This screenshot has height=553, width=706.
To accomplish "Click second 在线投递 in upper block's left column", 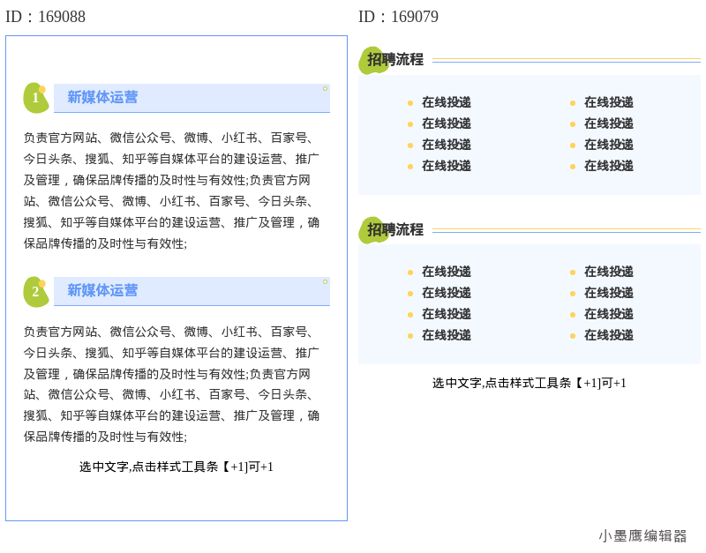I will (x=447, y=123).
